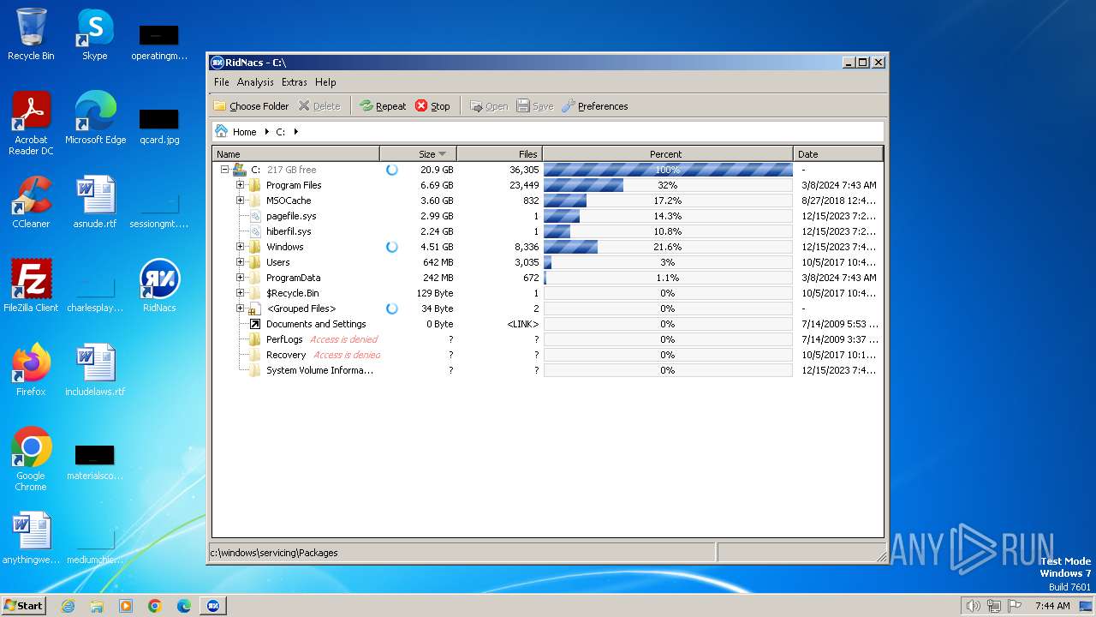Stop the running analysis
Viewport: 1096px width, 617px height.
(x=432, y=106)
